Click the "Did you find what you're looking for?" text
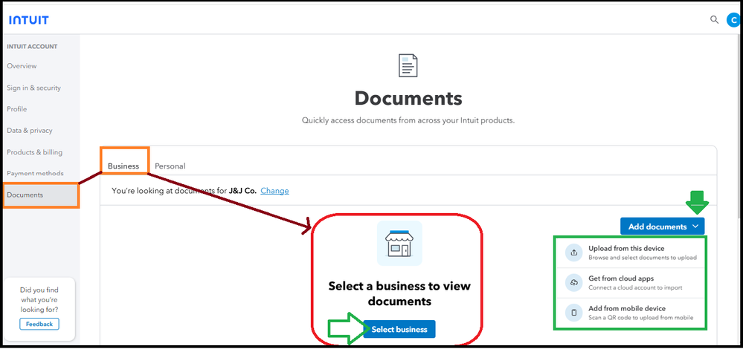 click(39, 300)
